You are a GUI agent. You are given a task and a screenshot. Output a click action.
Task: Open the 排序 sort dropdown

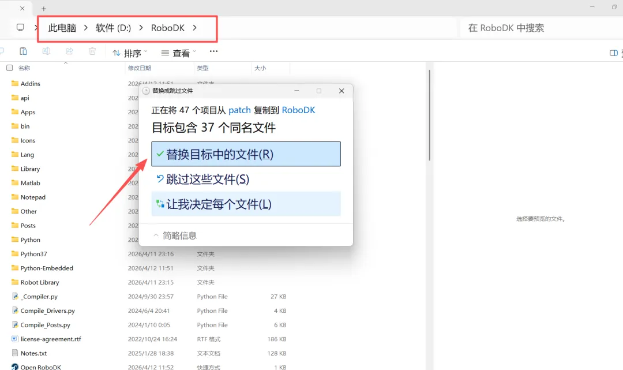coord(130,53)
